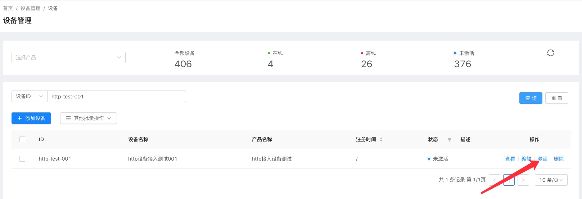The image size is (582, 199).
Task: Change the 10 条/页 page size
Action: tap(551, 180)
